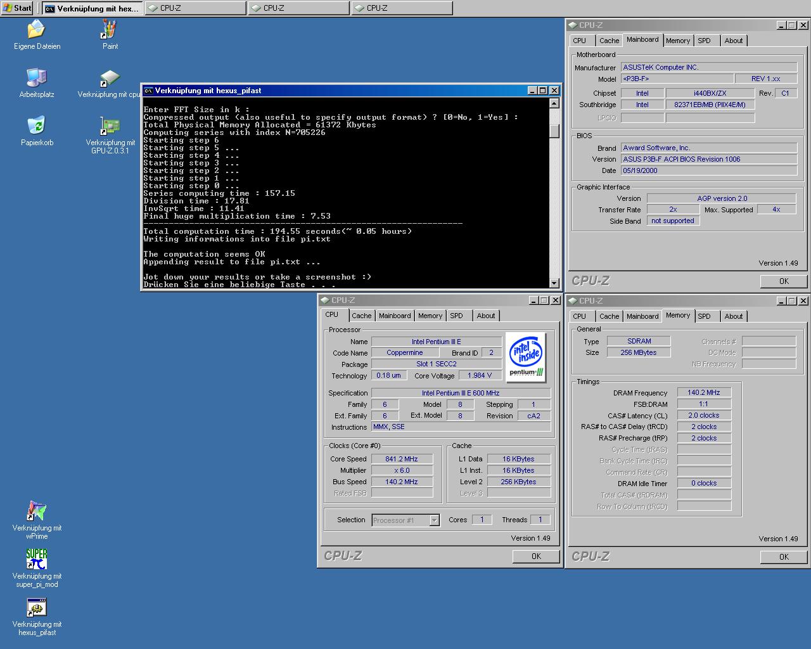The height and width of the screenshot is (649, 811).
Task: Click the BIOS Version ASUS P3B-F ACPI field
Action: (709, 159)
